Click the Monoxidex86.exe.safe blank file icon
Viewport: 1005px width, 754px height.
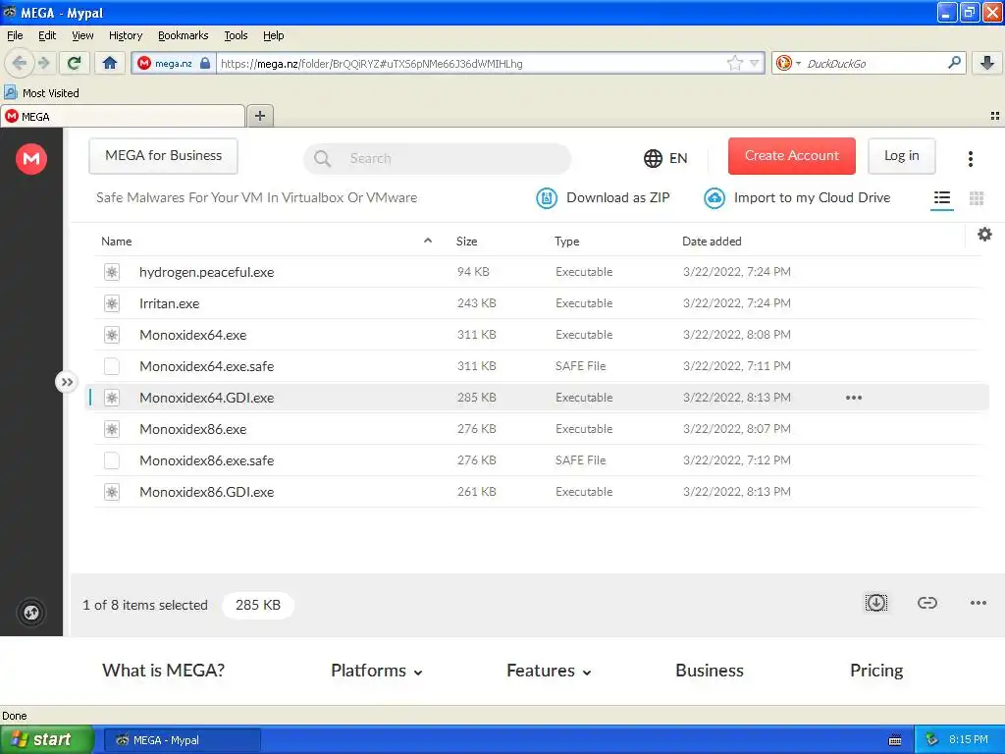point(112,460)
